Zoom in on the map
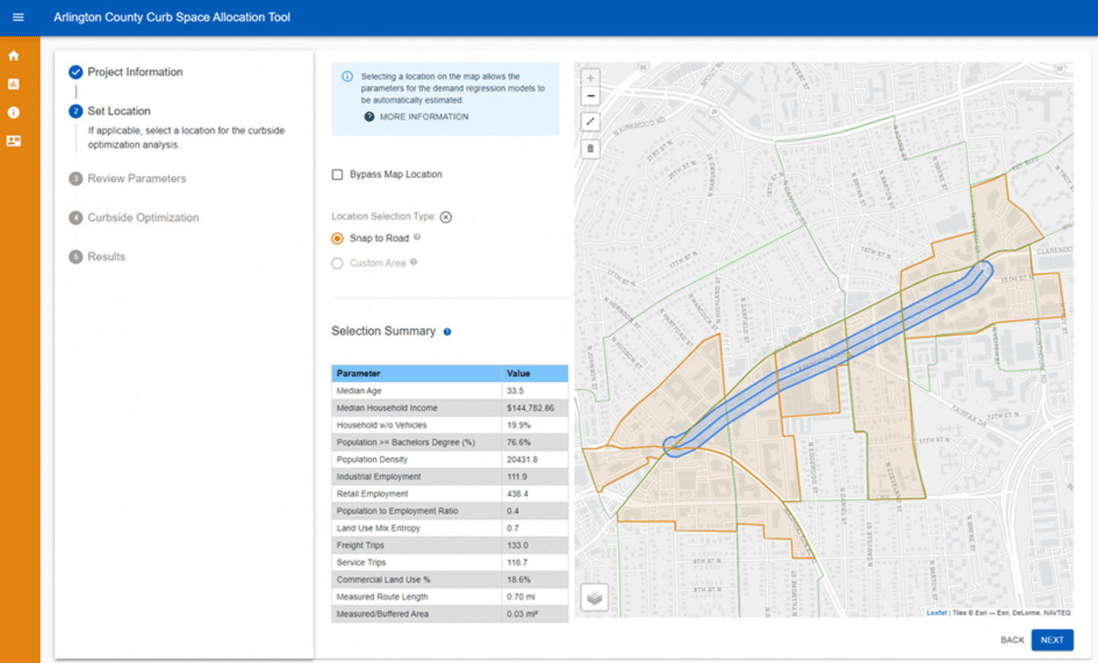1098x663 pixels. point(589,77)
